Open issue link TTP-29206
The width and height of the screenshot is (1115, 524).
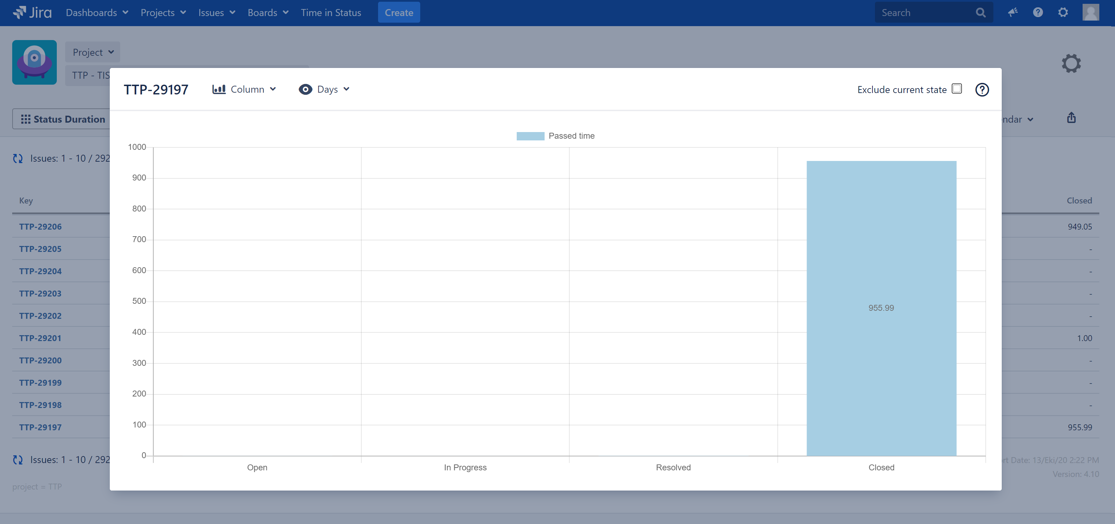point(40,226)
